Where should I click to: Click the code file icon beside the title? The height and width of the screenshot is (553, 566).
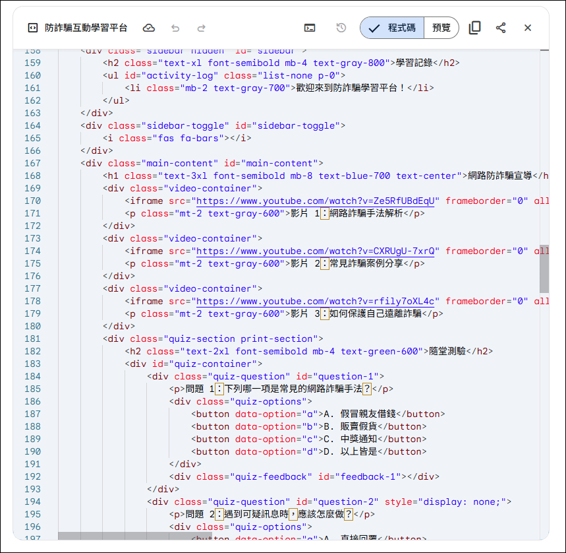coord(33,28)
